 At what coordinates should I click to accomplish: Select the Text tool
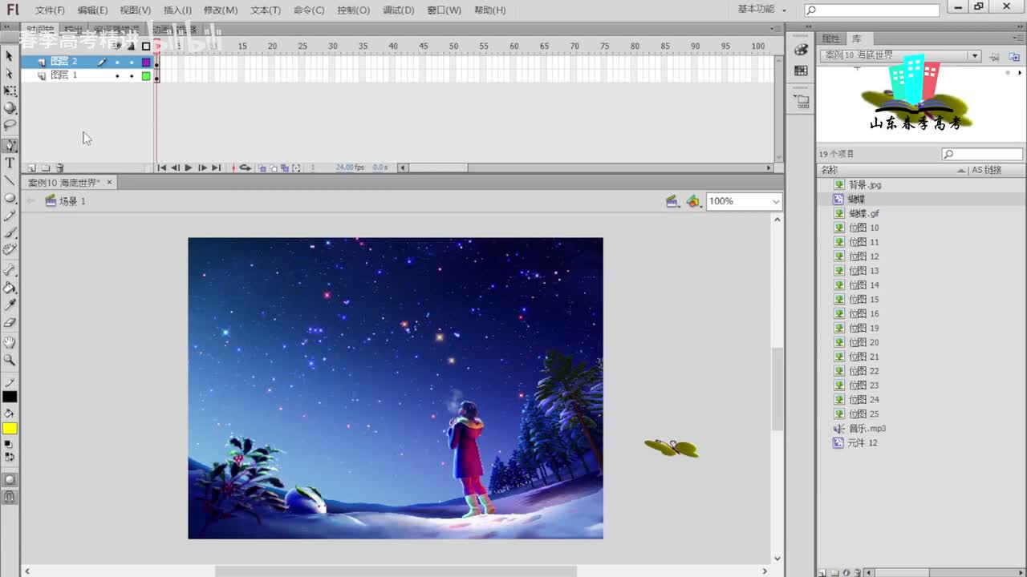point(10,163)
